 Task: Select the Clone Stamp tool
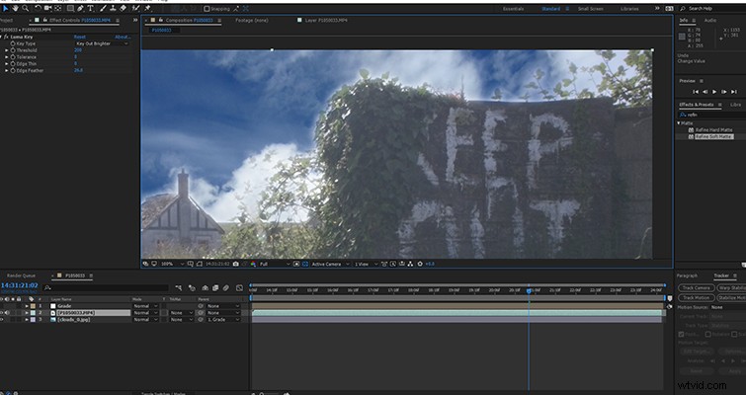(x=114, y=9)
